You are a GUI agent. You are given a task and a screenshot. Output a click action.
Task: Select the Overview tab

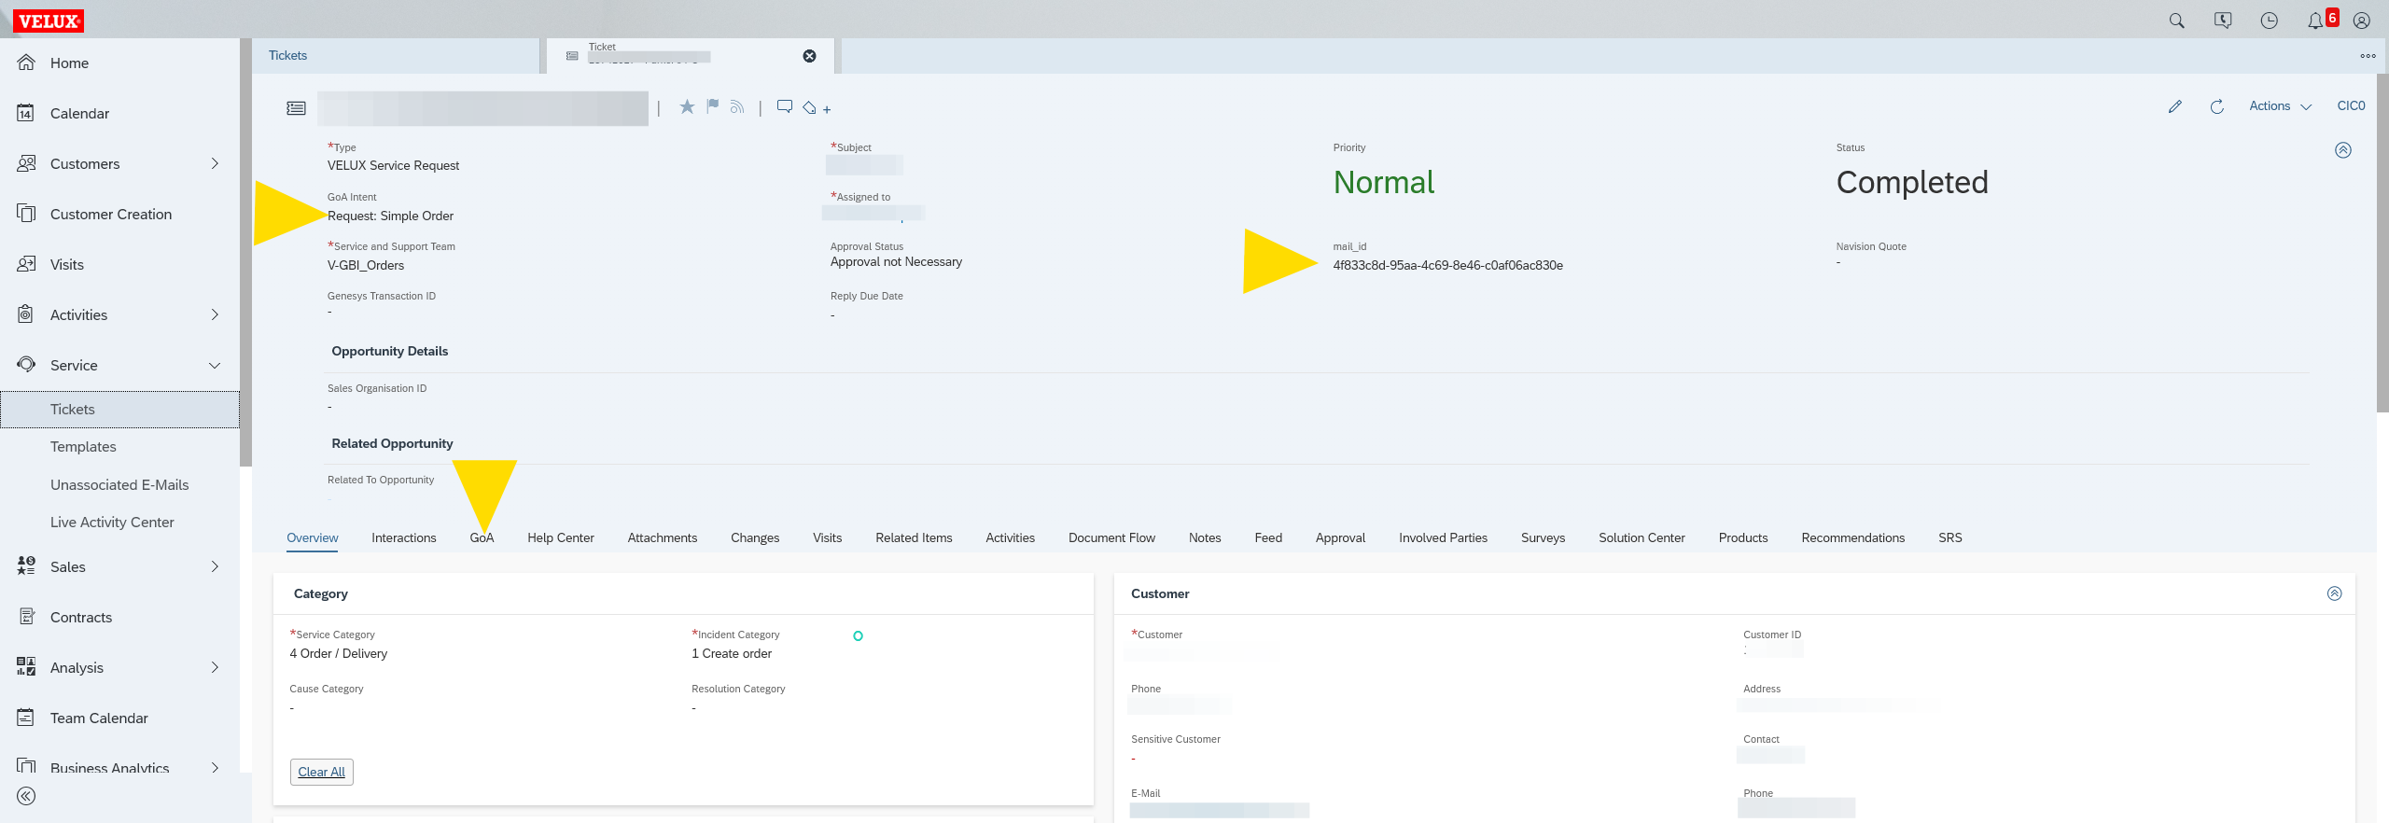[313, 537]
